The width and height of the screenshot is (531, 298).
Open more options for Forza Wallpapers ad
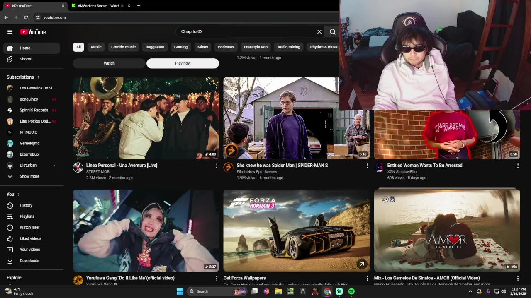(x=367, y=279)
